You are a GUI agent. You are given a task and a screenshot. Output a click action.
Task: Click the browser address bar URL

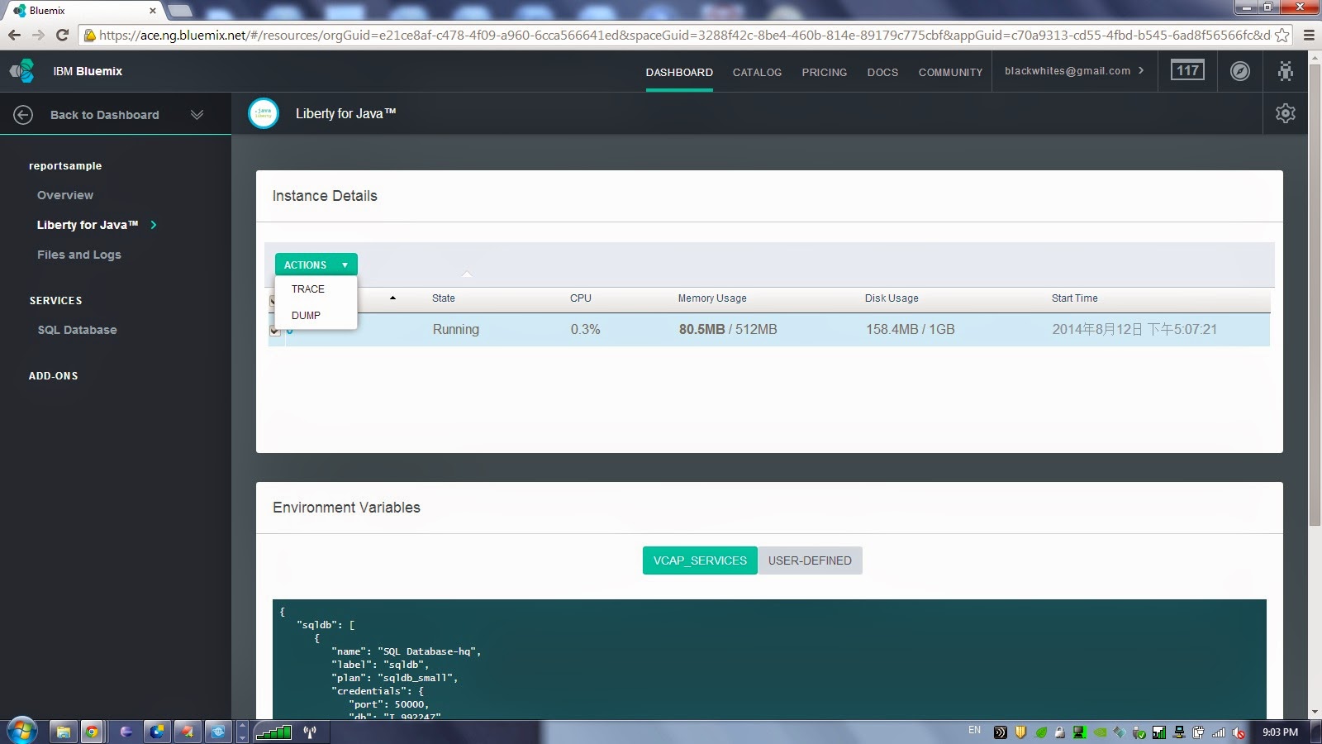tap(684, 35)
